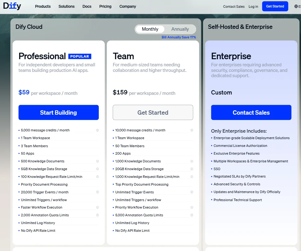Open info icon for Unlimited Trigger Events
This screenshot has height=251, width=301.
192,192
